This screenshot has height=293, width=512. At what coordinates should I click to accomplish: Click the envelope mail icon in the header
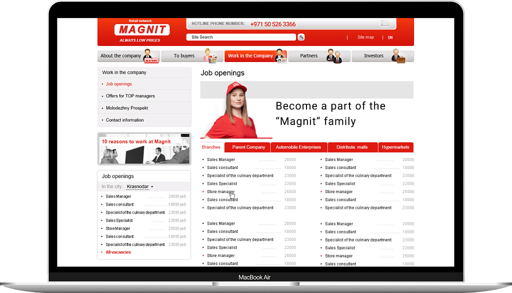coord(385,23)
